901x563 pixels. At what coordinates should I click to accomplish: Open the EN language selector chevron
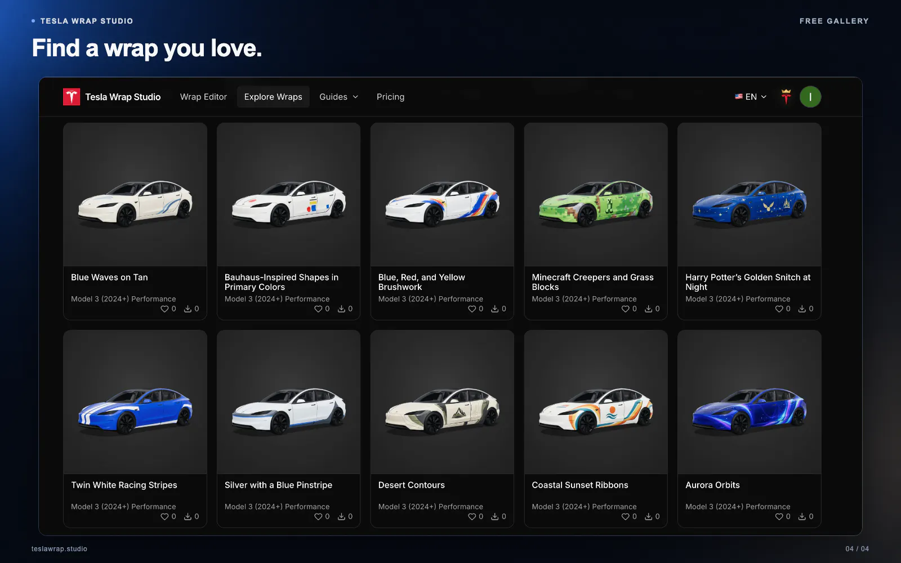pyautogui.click(x=764, y=97)
